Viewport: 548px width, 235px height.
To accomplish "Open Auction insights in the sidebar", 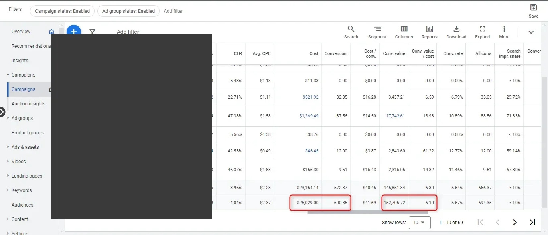I will (28, 104).
